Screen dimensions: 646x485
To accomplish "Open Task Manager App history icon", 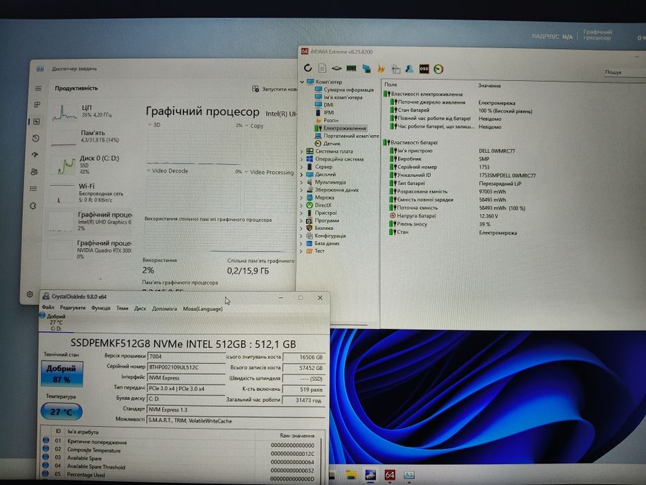I will (x=36, y=138).
